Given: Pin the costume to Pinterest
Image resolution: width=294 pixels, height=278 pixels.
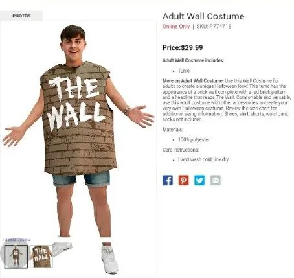Looking at the screenshot, I should click(x=183, y=180).
